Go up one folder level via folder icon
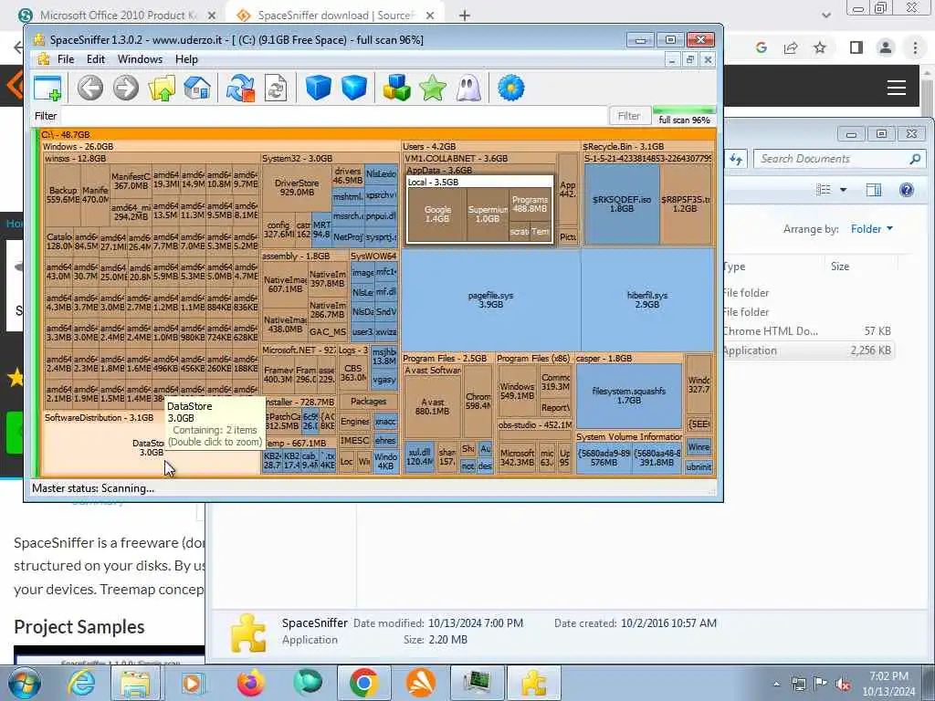 click(162, 89)
